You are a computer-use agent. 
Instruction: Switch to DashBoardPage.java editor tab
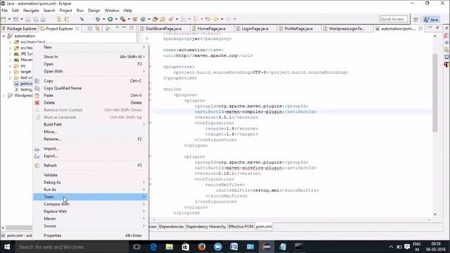point(163,29)
